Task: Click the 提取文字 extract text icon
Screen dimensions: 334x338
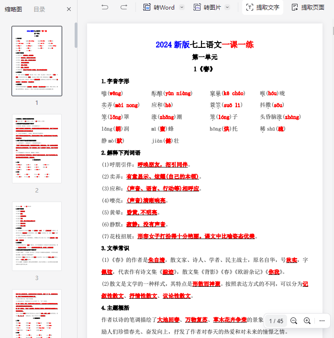Action: [249, 7]
